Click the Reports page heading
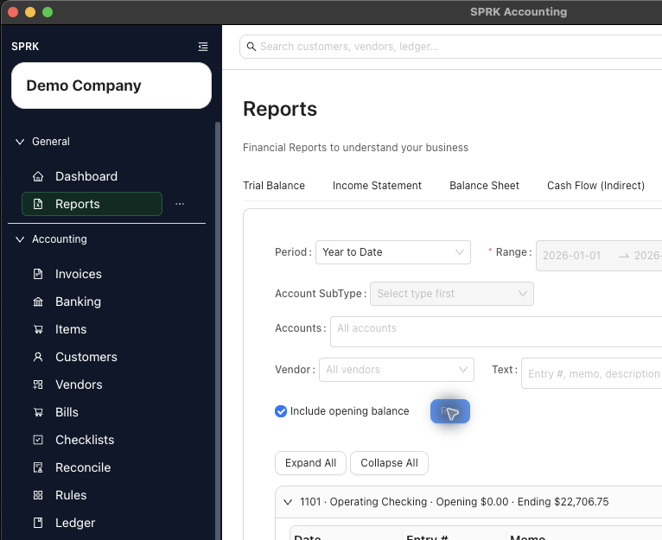This screenshot has width=662, height=540. [x=280, y=109]
